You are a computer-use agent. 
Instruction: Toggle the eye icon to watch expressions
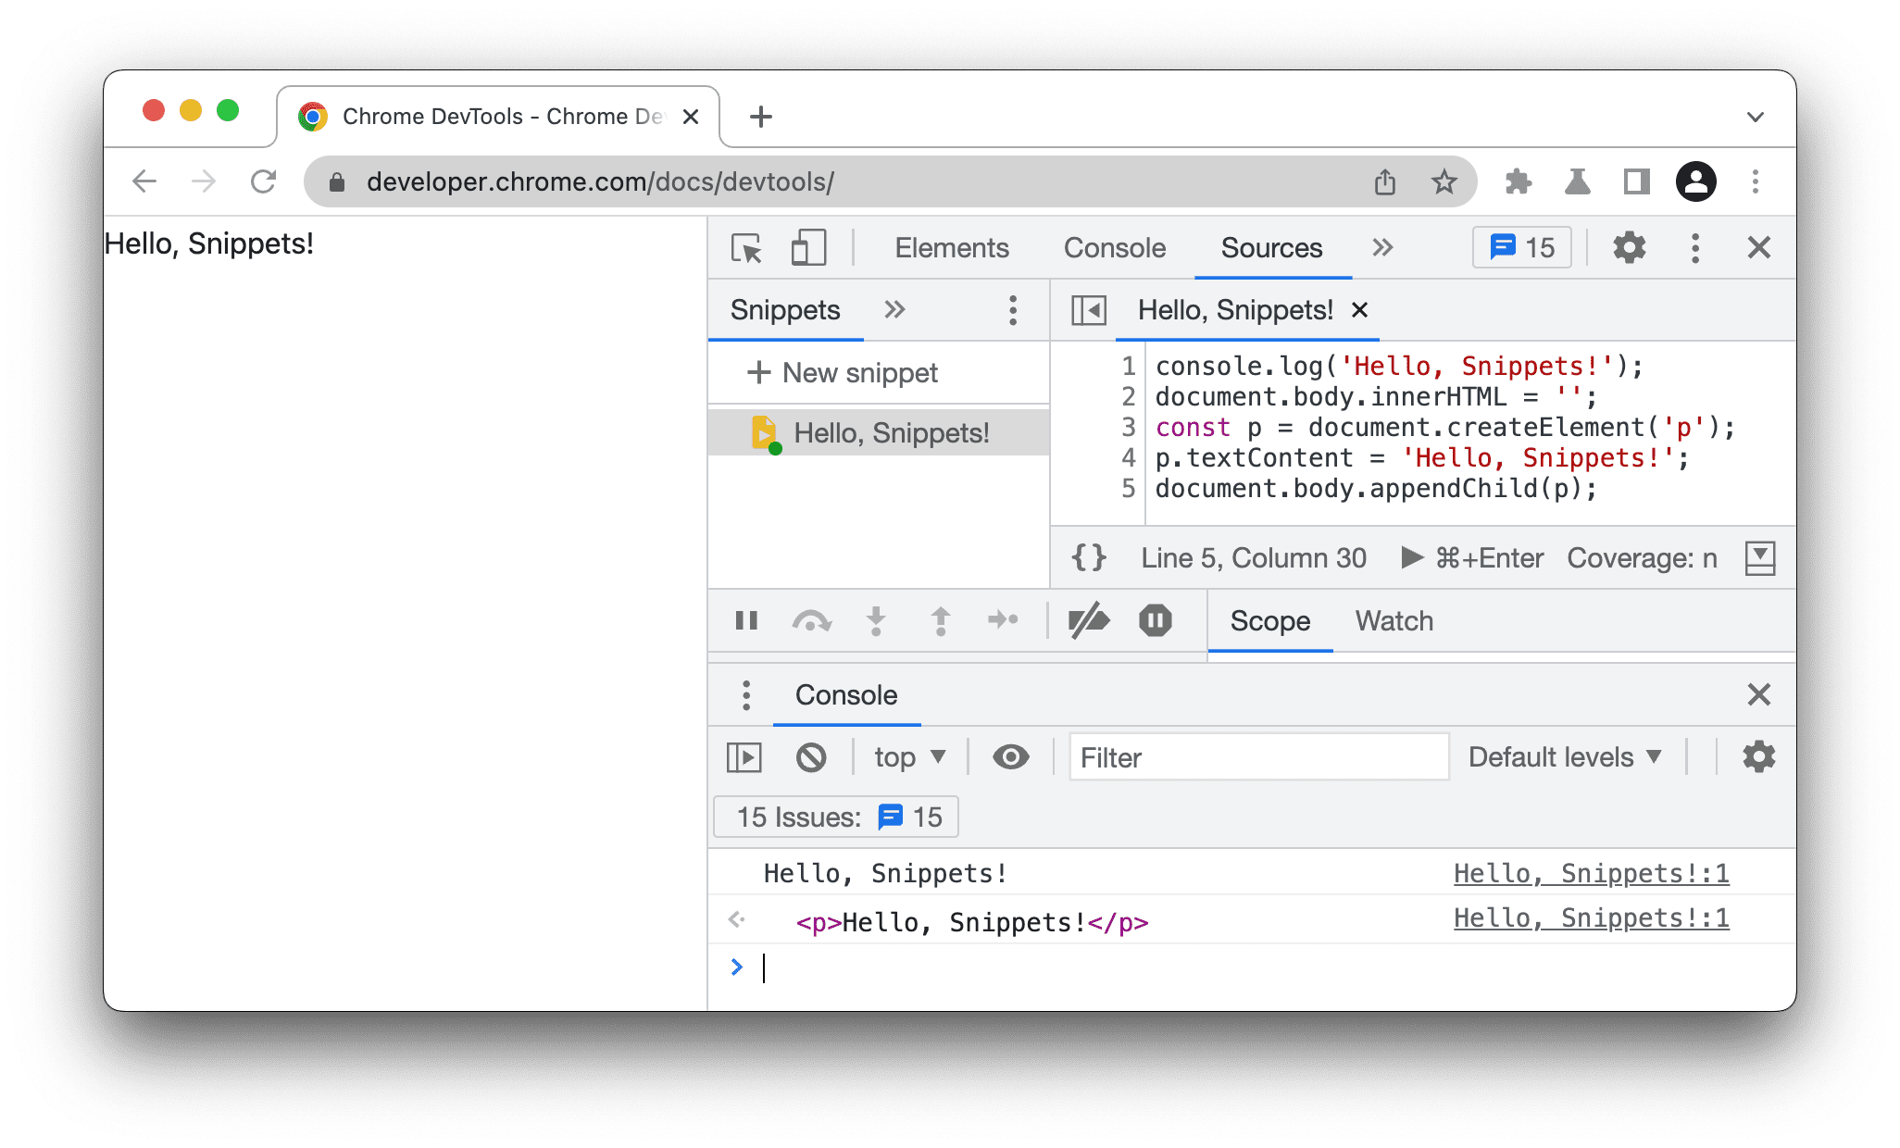pos(1011,757)
